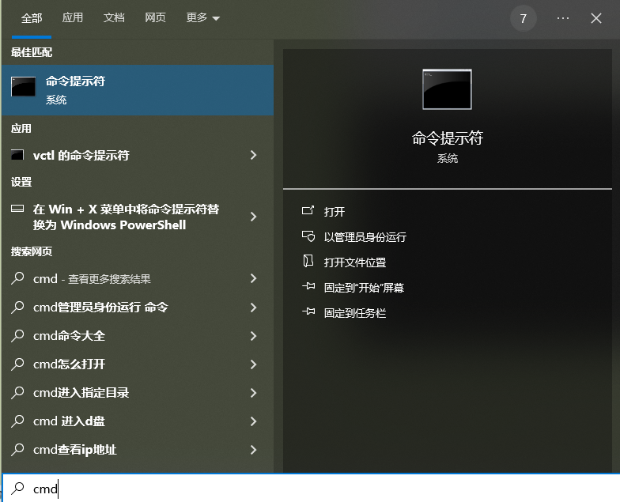Expand the vctl 的命令提示符 result arrow
Screen dimensions: 620x502
click(253, 156)
